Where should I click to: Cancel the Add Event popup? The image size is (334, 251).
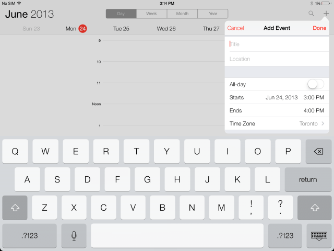[235, 28]
